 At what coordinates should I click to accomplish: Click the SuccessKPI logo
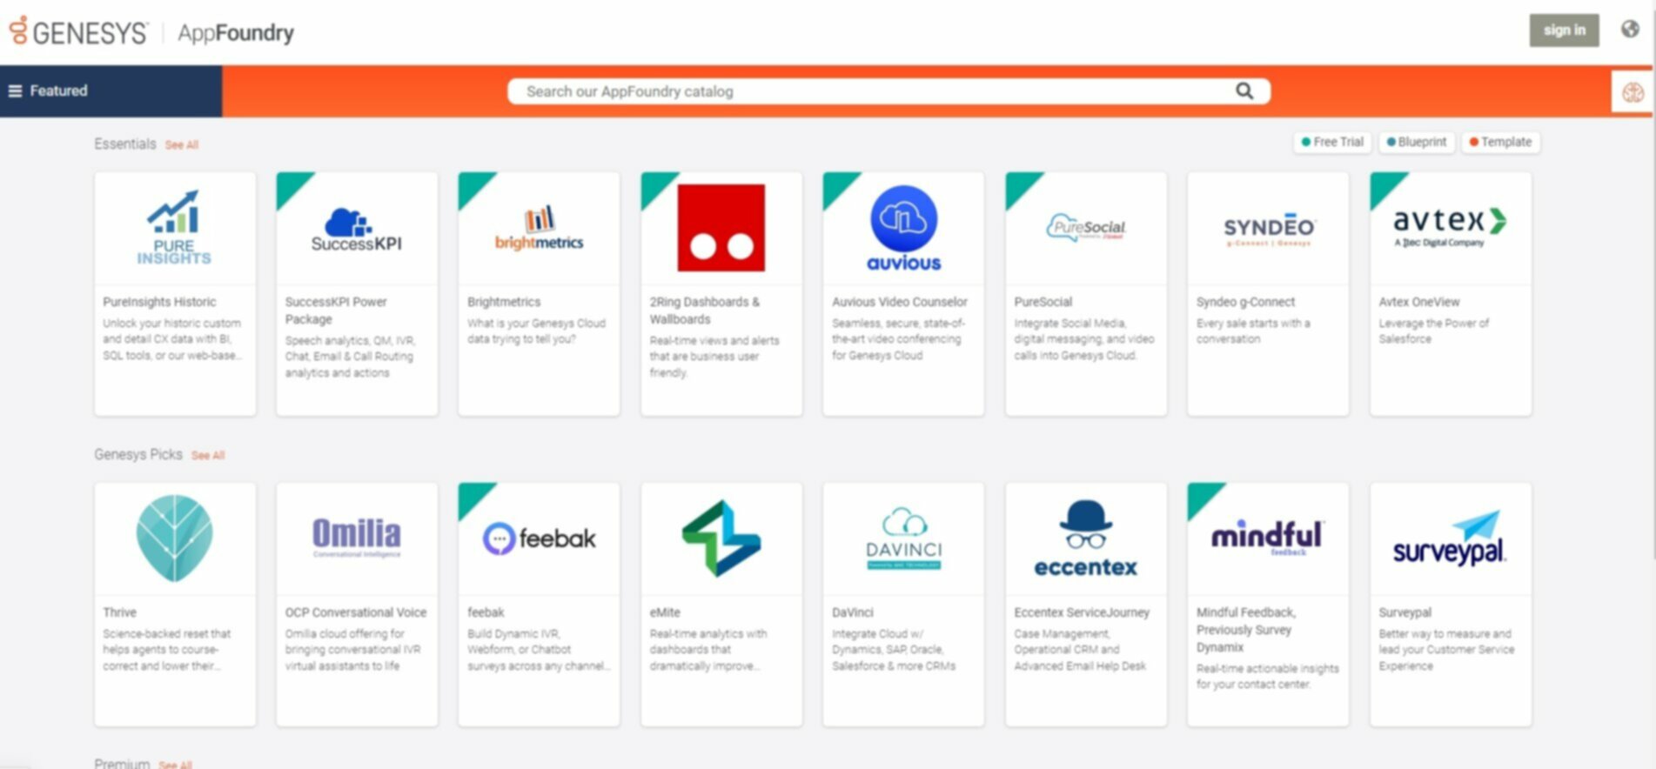[x=357, y=230]
